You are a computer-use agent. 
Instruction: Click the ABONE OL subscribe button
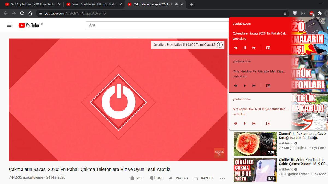(219, 153)
